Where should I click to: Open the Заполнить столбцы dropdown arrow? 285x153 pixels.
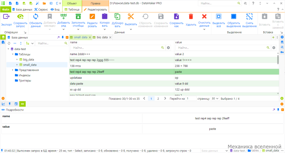coord(78,29)
